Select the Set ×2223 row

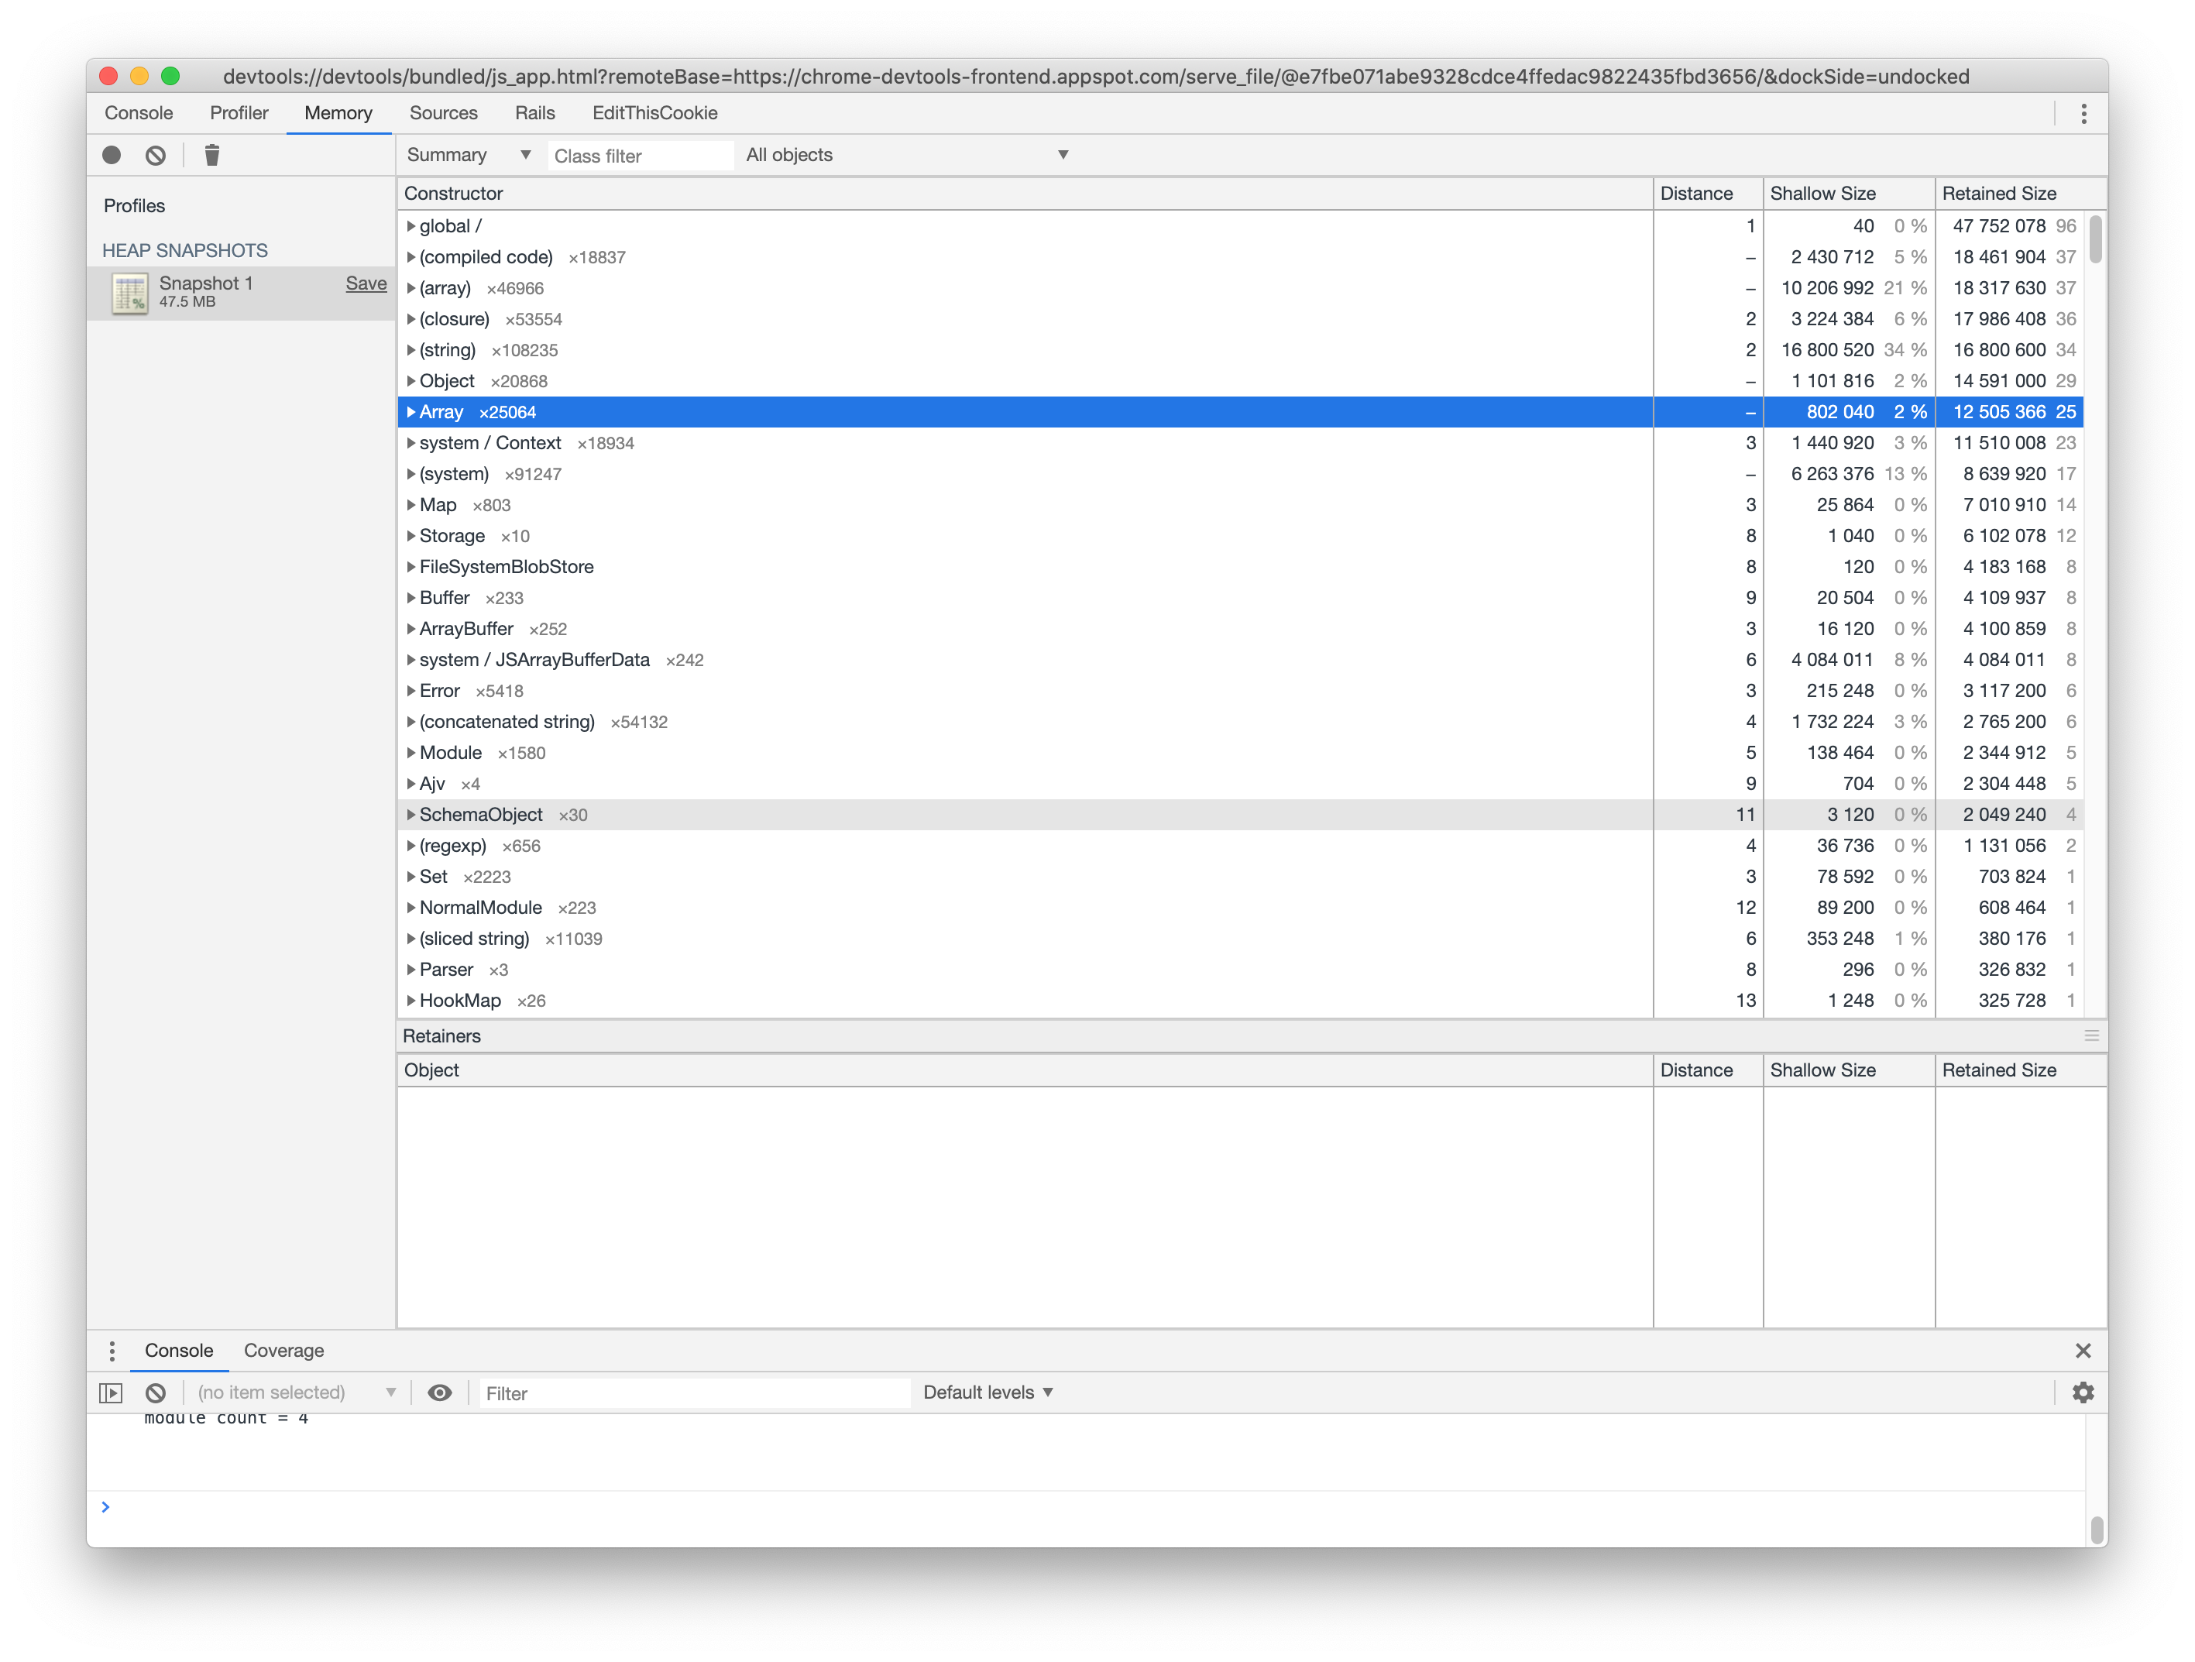(x=1239, y=876)
